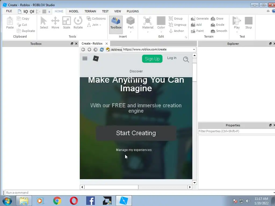
Task: Open the Roblox hamburger menu
Action: point(85,58)
